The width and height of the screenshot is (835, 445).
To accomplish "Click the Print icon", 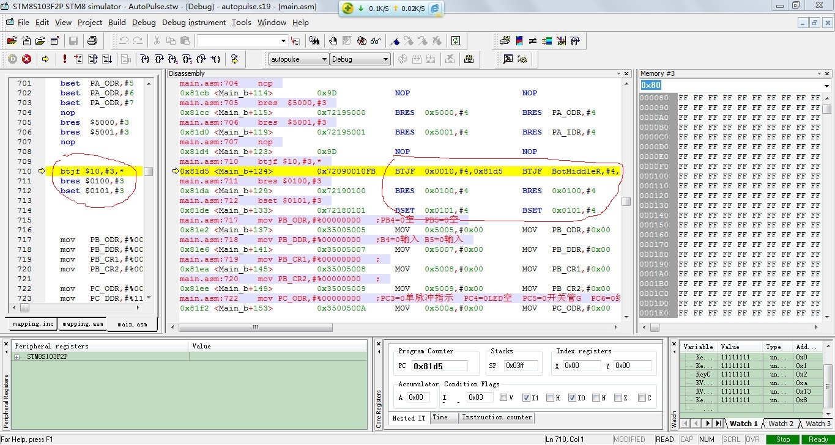I will (92, 41).
